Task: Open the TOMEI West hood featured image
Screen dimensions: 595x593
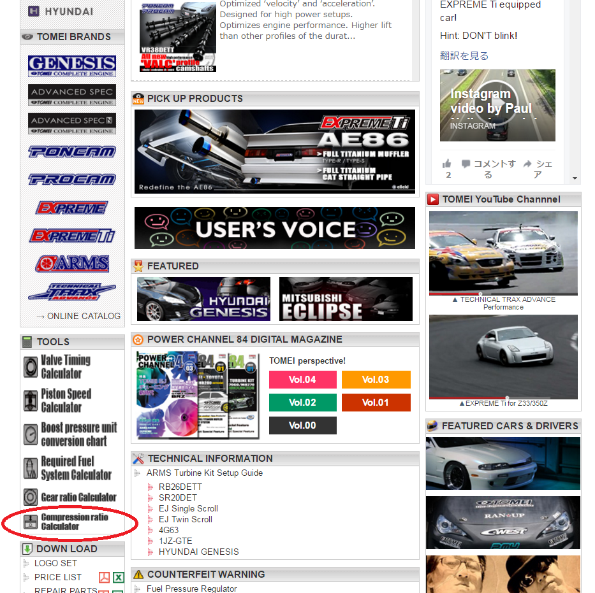Action: click(503, 522)
